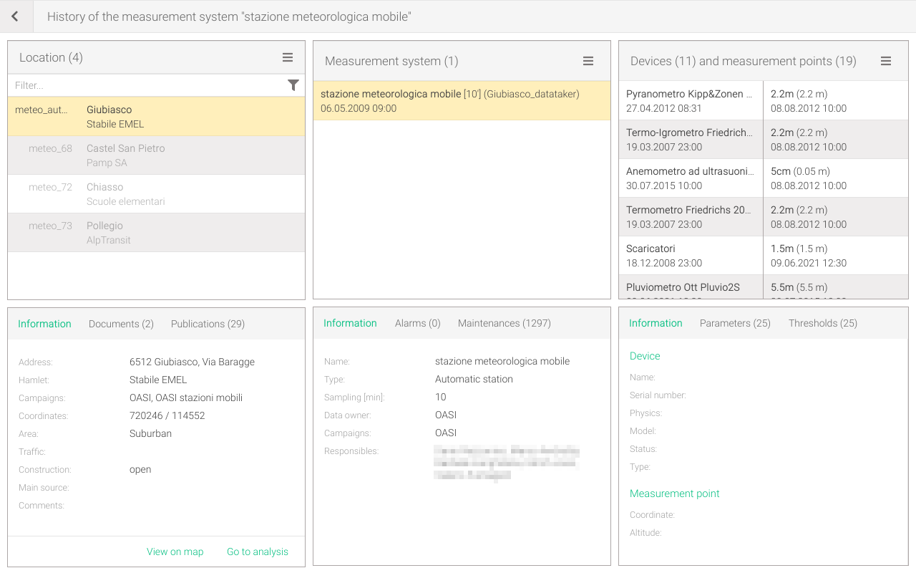Click the address 6512 Giubiasco, Via Baragge

click(x=192, y=362)
